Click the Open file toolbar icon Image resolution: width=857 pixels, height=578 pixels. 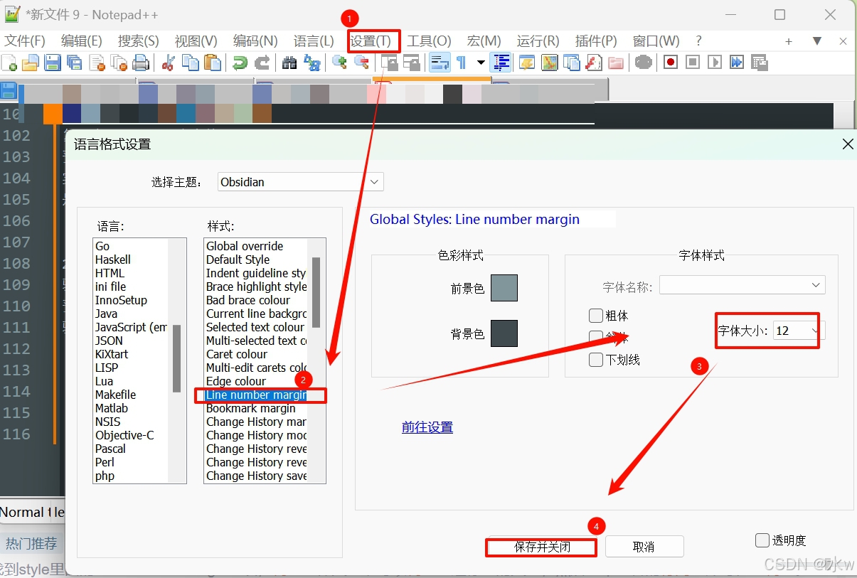pyautogui.click(x=30, y=63)
